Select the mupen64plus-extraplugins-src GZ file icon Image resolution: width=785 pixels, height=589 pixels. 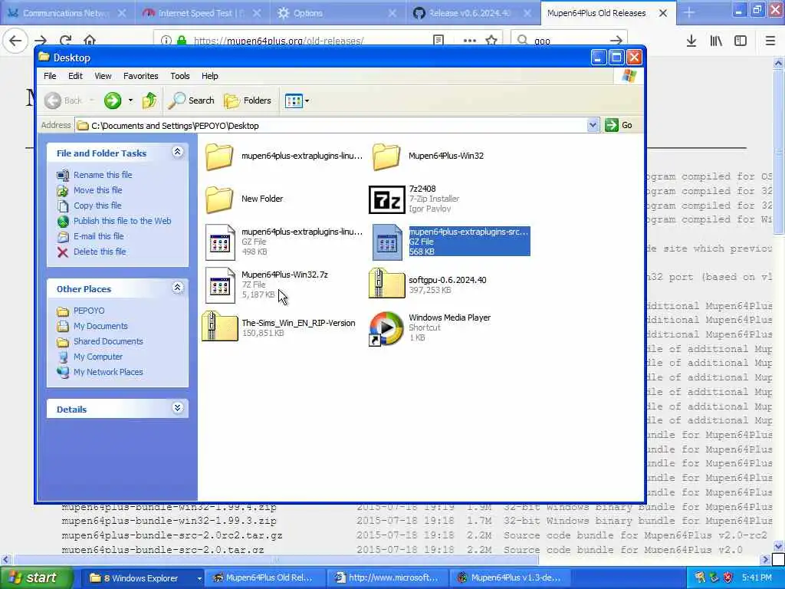point(387,242)
